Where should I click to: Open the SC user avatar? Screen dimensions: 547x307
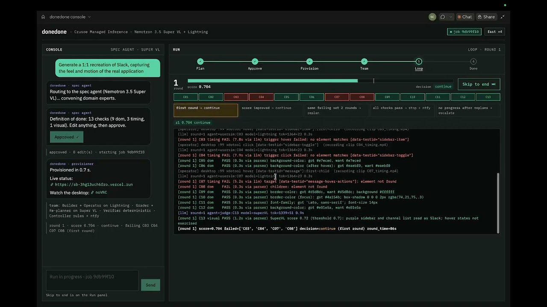click(432, 17)
